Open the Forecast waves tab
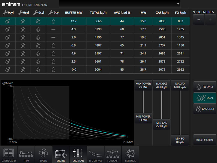217x163 pixels. [113, 154]
